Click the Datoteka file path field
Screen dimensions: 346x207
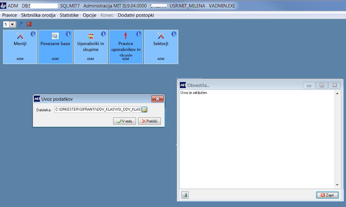(98, 109)
